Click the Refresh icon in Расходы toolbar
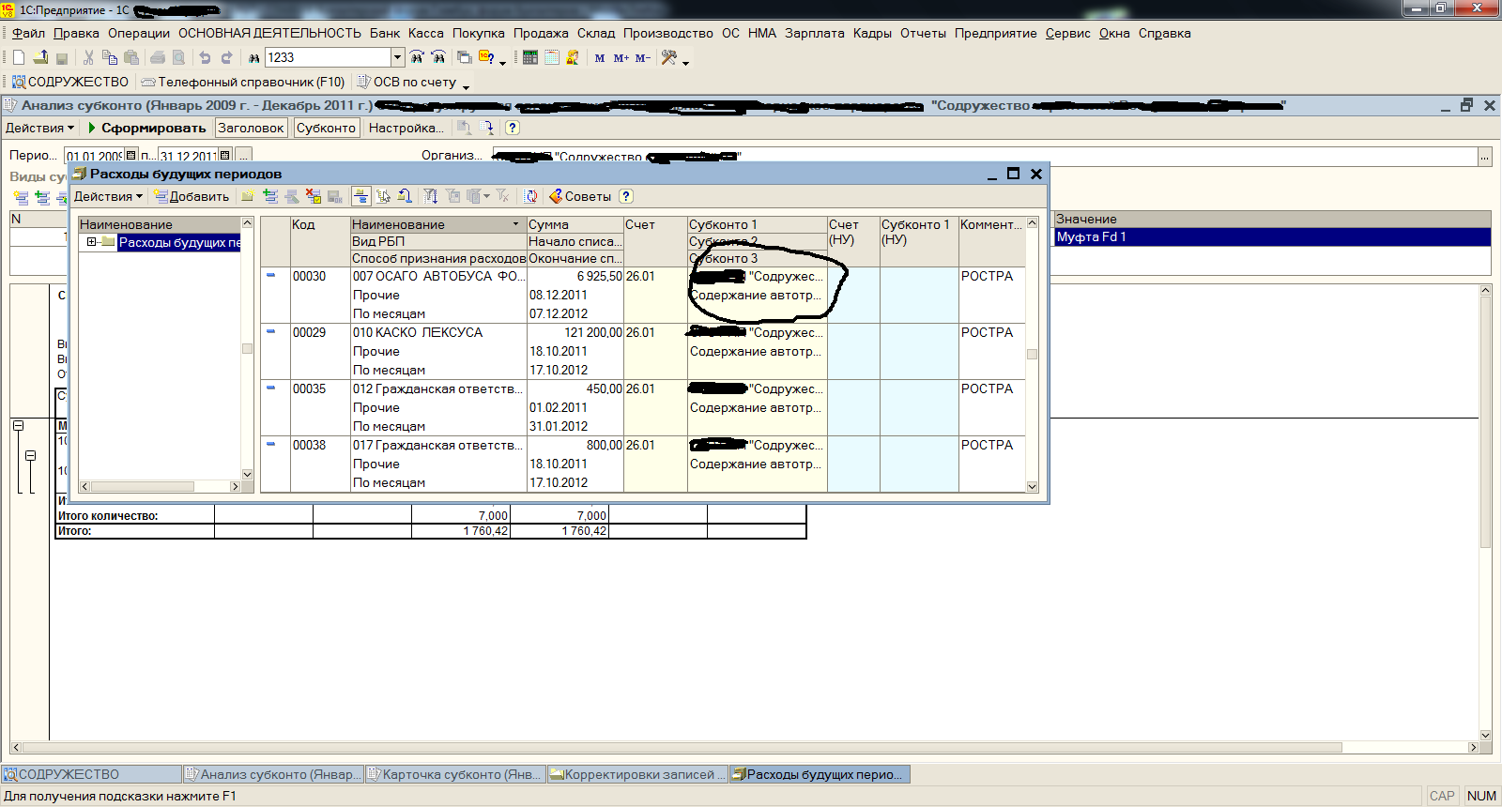1502x807 pixels. pyautogui.click(x=530, y=196)
